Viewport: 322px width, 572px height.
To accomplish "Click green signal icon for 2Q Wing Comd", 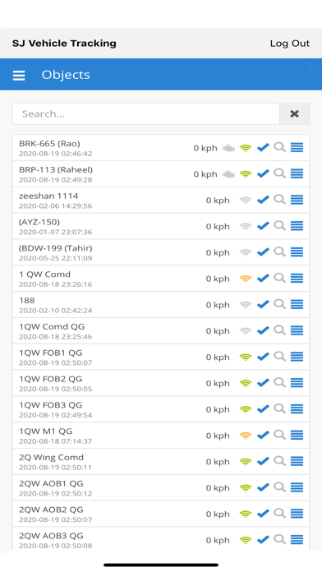I will [246, 462].
